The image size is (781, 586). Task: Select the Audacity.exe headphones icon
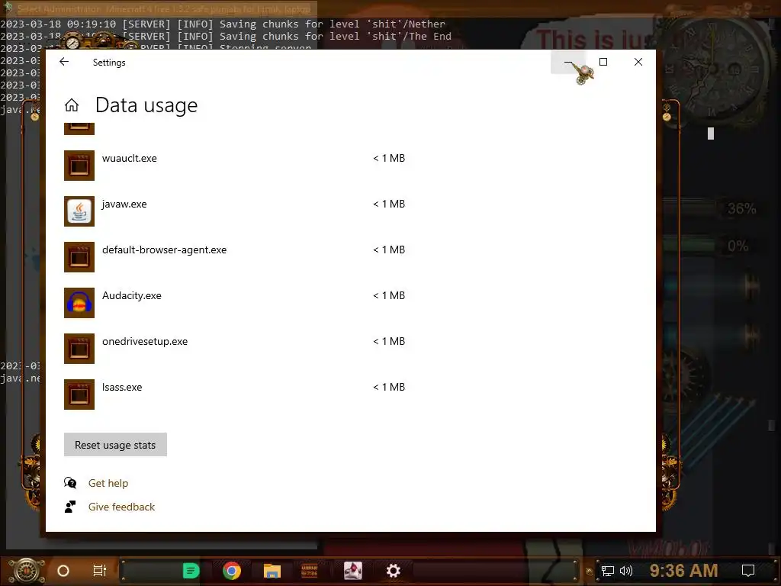[x=79, y=303]
